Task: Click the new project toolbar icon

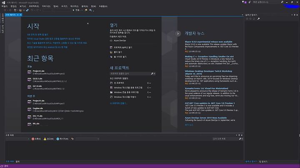Action: (15, 10)
